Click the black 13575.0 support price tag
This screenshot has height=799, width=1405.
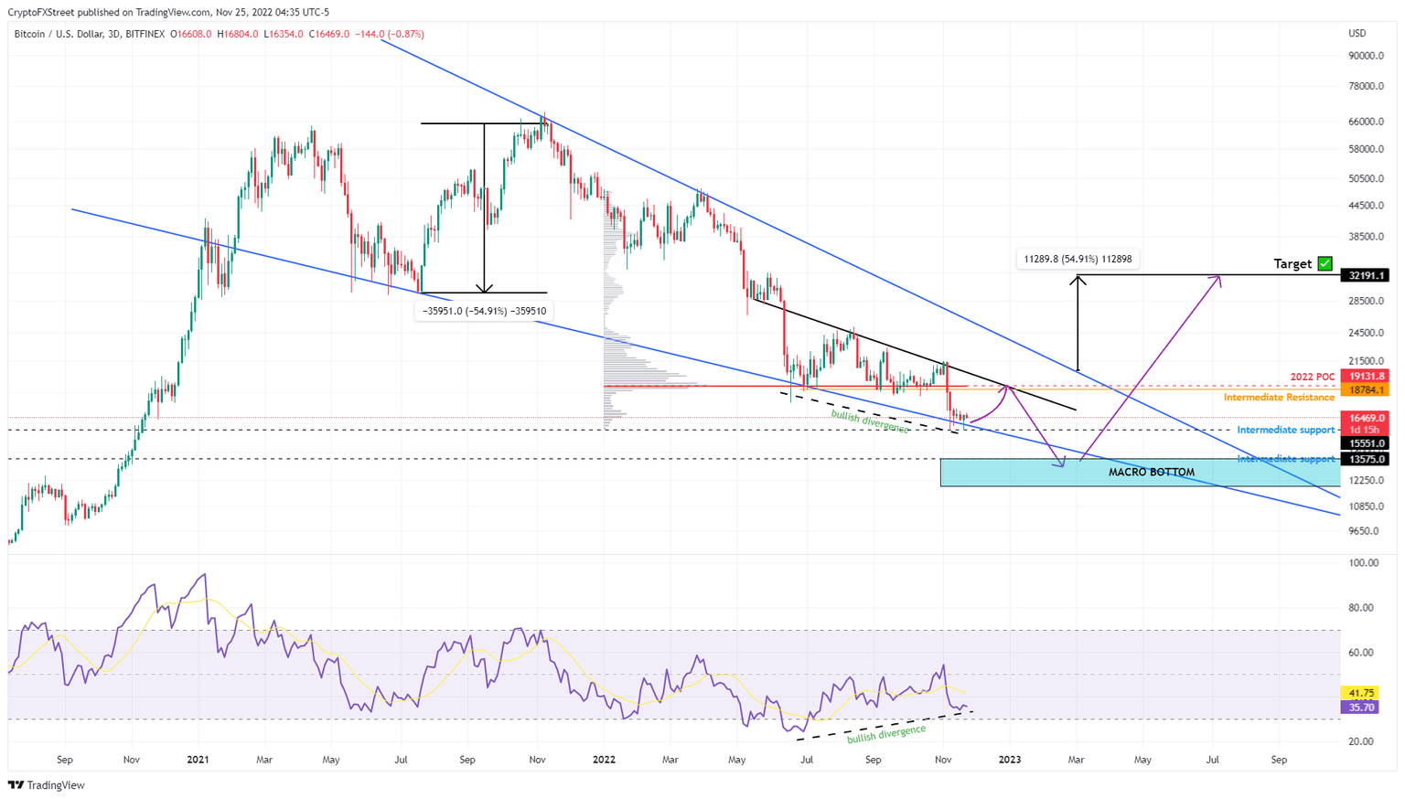(x=1365, y=460)
